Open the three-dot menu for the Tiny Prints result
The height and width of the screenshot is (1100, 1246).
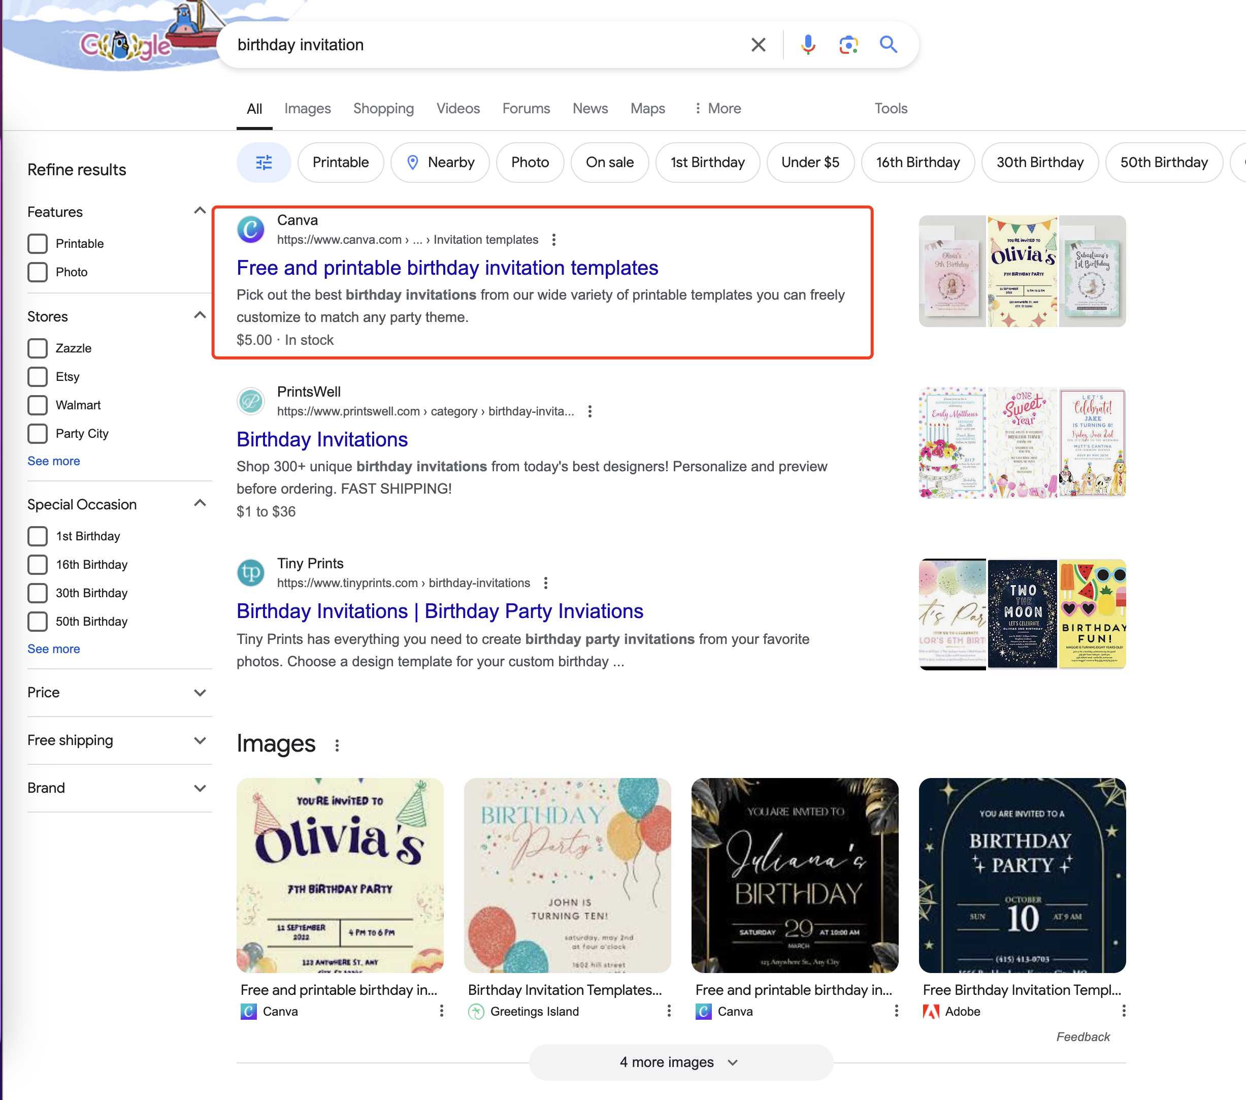(546, 583)
